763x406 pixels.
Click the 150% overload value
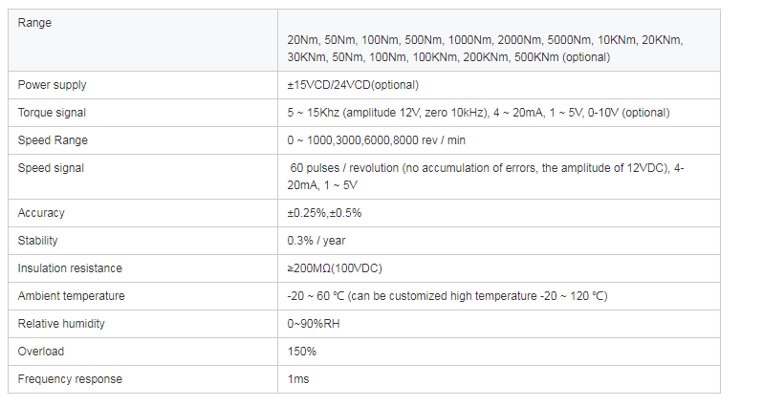point(301,352)
